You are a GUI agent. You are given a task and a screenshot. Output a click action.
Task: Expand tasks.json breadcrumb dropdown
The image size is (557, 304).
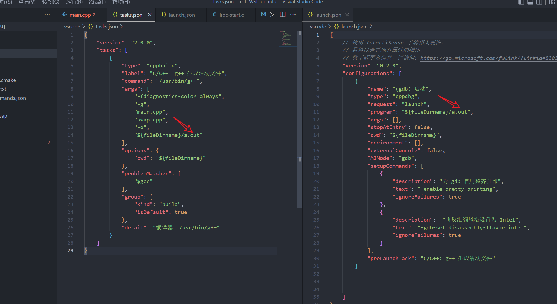coord(107,27)
